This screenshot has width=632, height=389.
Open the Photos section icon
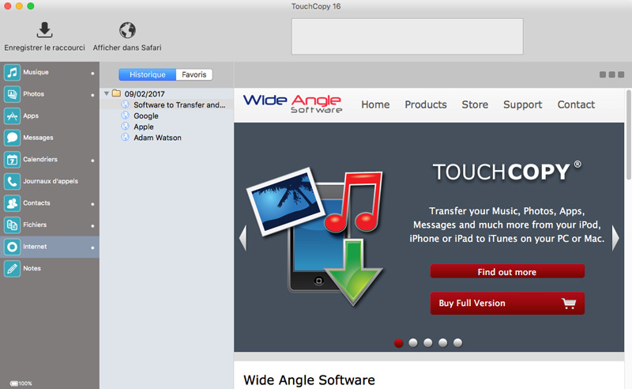(12, 94)
